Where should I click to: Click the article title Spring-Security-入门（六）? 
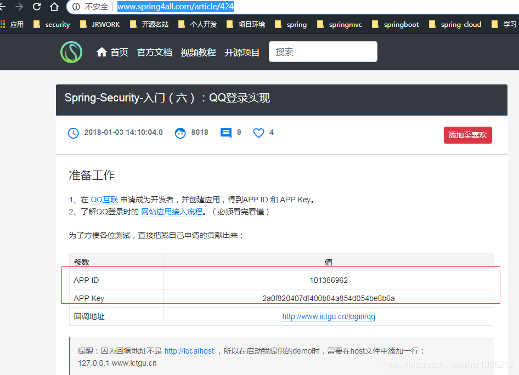[x=167, y=98]
